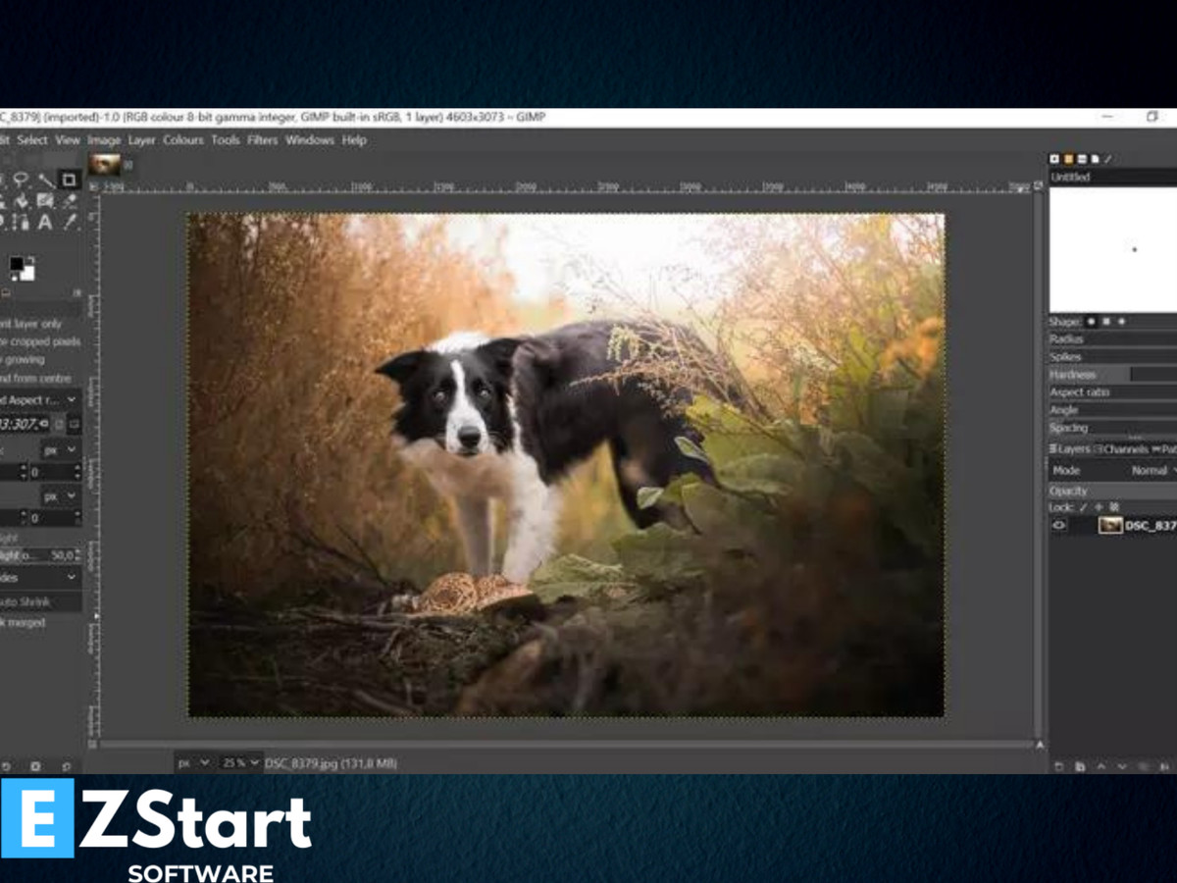Image resolution: width=1177 pixels, height=883 pixels.
Task: Select the Text tool
Action: (45, 222)
